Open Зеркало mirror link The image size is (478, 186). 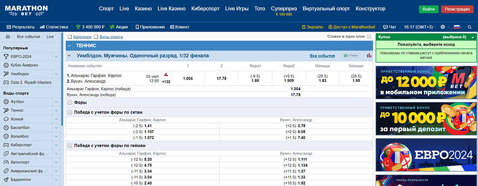coord(312,27)
